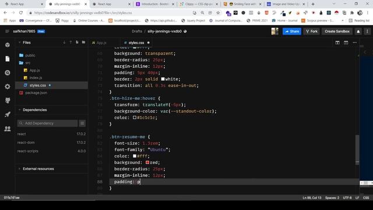Open the Configuration gear icon in sidebar

[8, 86]
